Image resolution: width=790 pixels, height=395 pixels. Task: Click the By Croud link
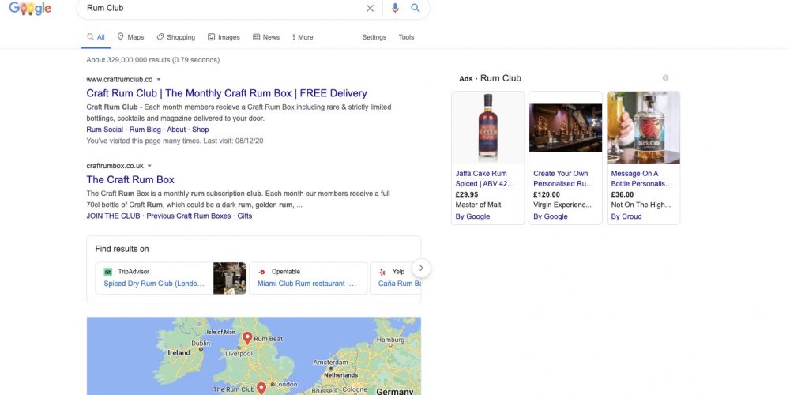626,216
